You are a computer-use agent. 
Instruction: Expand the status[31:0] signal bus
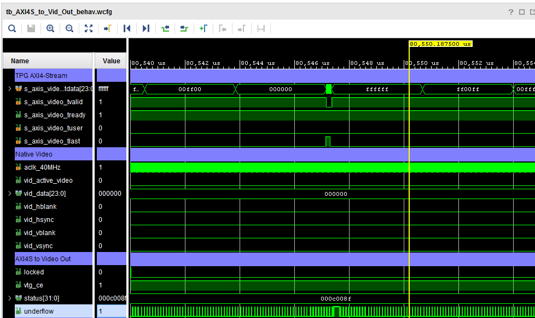(x=10, y=298)
